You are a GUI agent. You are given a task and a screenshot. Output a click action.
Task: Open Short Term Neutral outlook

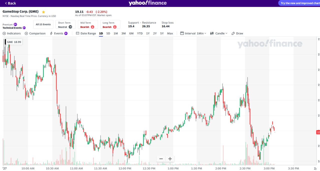(x=65, y=25)
